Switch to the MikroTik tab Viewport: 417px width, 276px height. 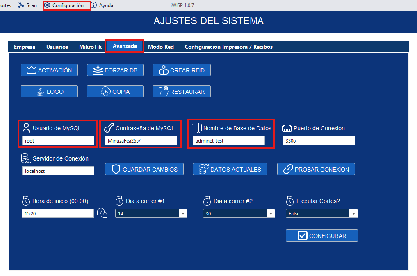click(x=90, y=47)
